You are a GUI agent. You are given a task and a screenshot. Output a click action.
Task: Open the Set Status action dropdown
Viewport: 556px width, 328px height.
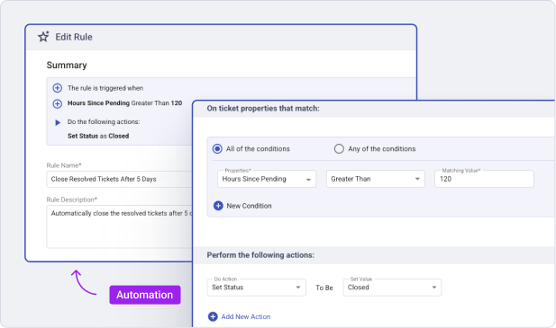point(256,288)
